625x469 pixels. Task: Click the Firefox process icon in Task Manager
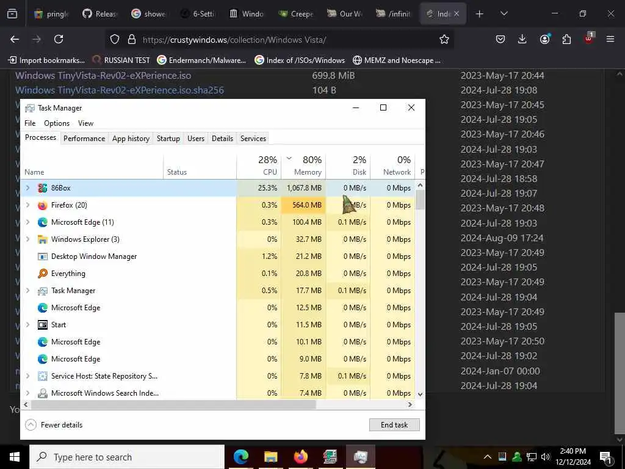point(42,205)
